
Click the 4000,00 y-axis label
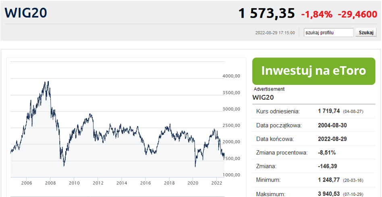(231, 76)
